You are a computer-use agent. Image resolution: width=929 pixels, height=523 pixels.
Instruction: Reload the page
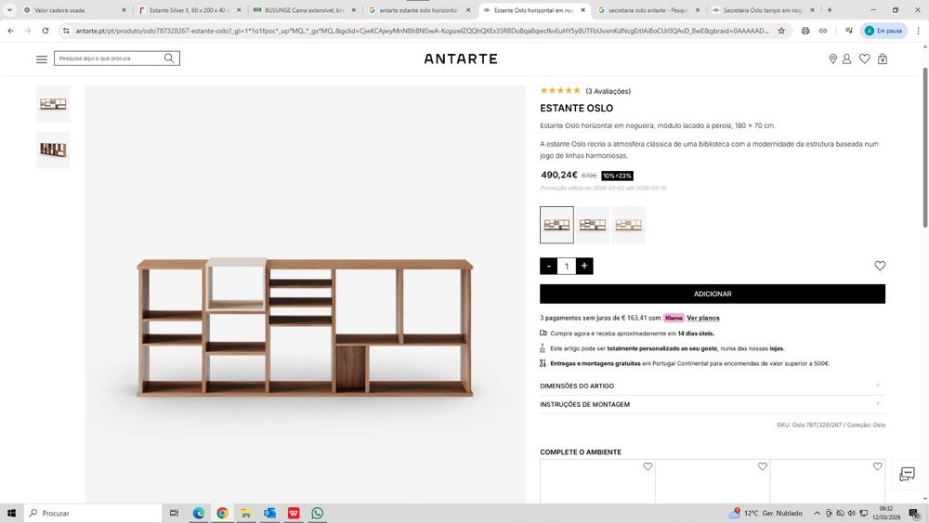[45, 31]
